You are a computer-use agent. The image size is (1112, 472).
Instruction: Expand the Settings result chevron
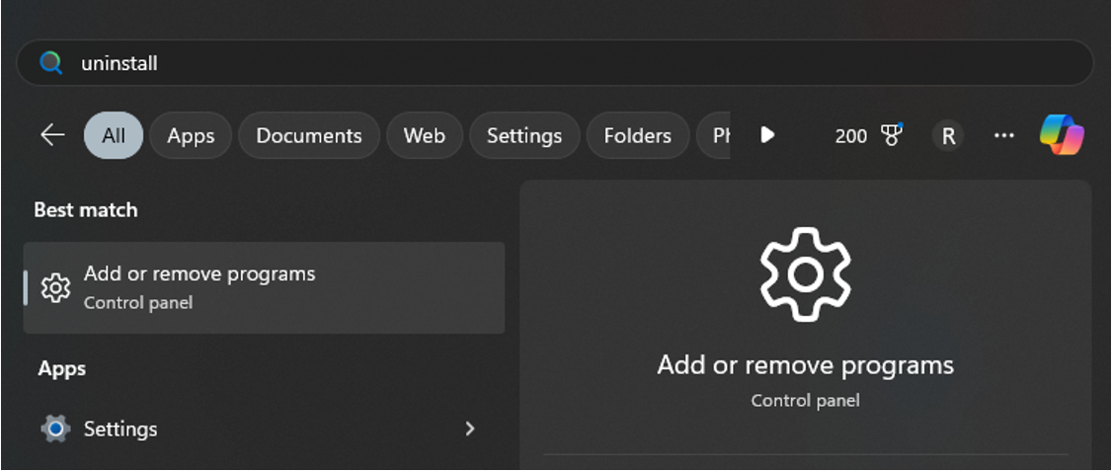click(470, 429)
